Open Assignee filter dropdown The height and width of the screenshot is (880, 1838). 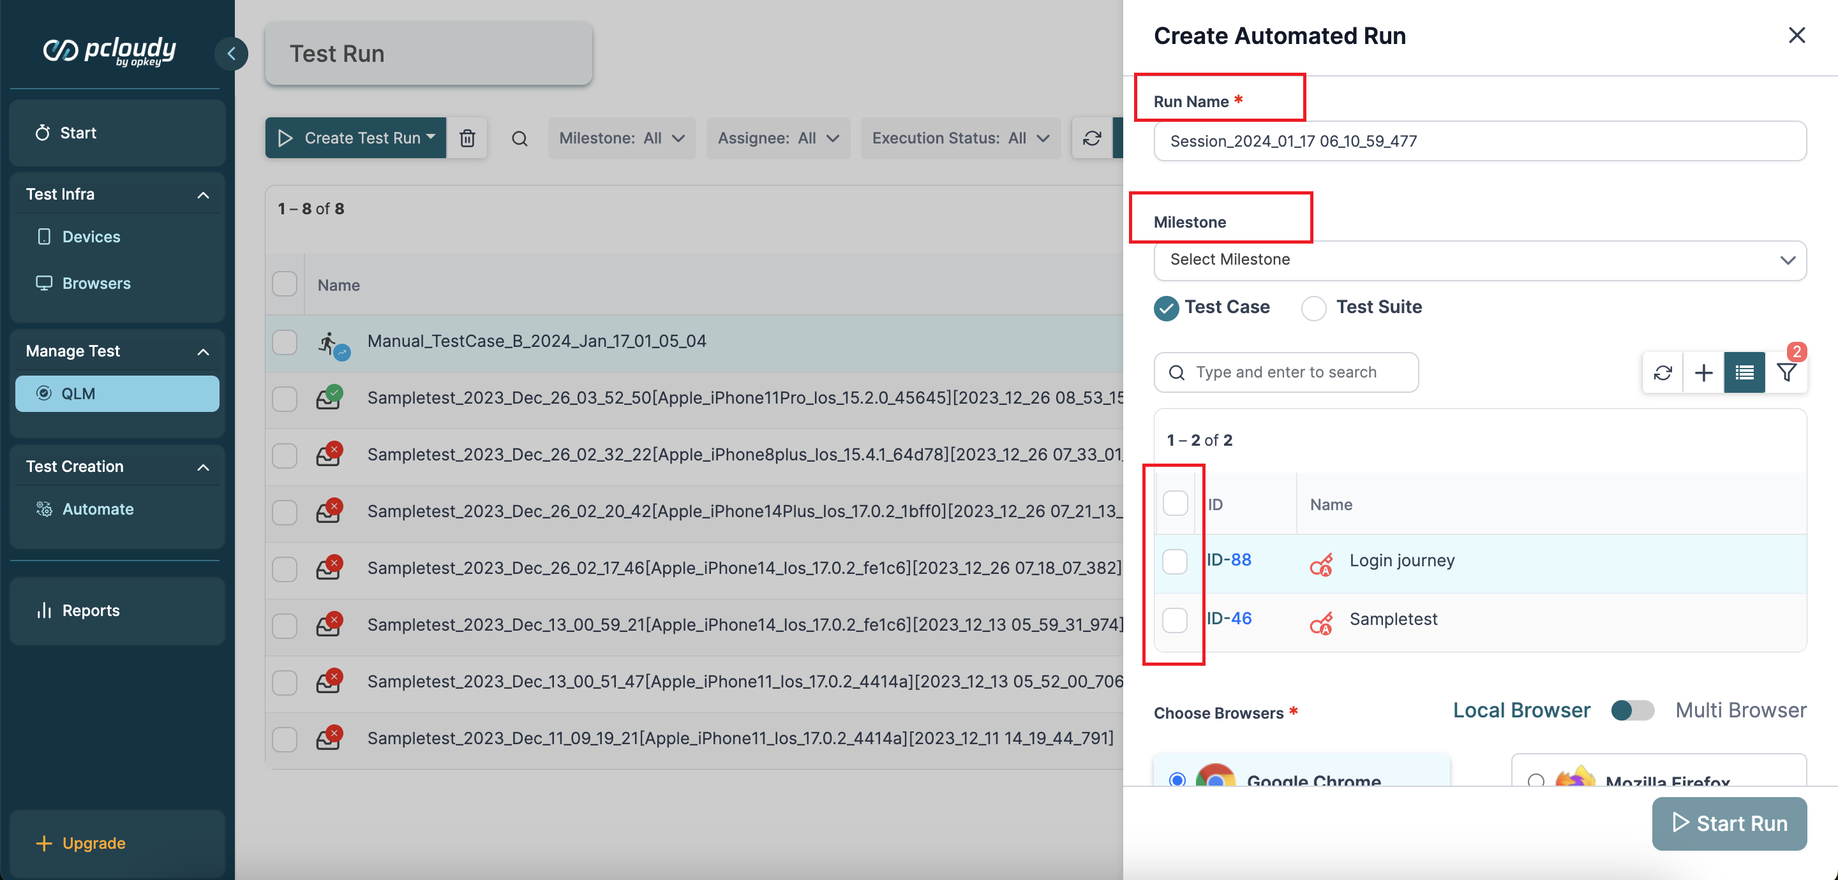tap(778, 138)
